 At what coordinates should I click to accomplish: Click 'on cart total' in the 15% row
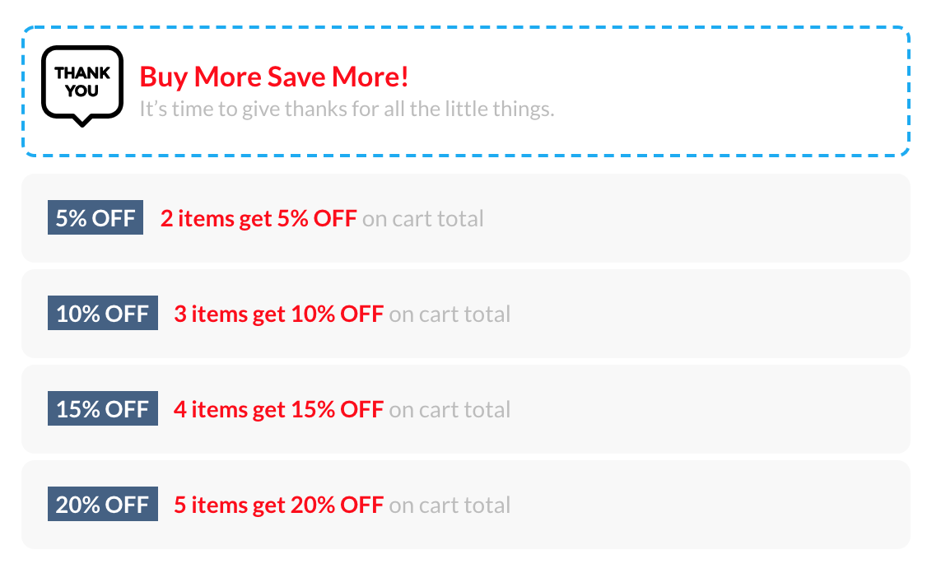[450, 410]
